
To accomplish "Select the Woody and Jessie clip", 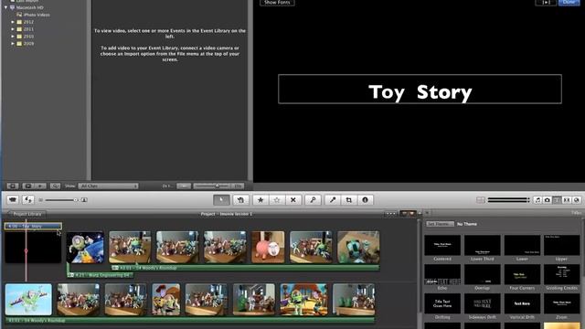I will pos(166,300).
